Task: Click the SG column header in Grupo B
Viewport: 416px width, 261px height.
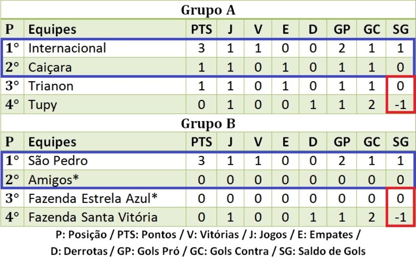Action: [x=401, y=142]
